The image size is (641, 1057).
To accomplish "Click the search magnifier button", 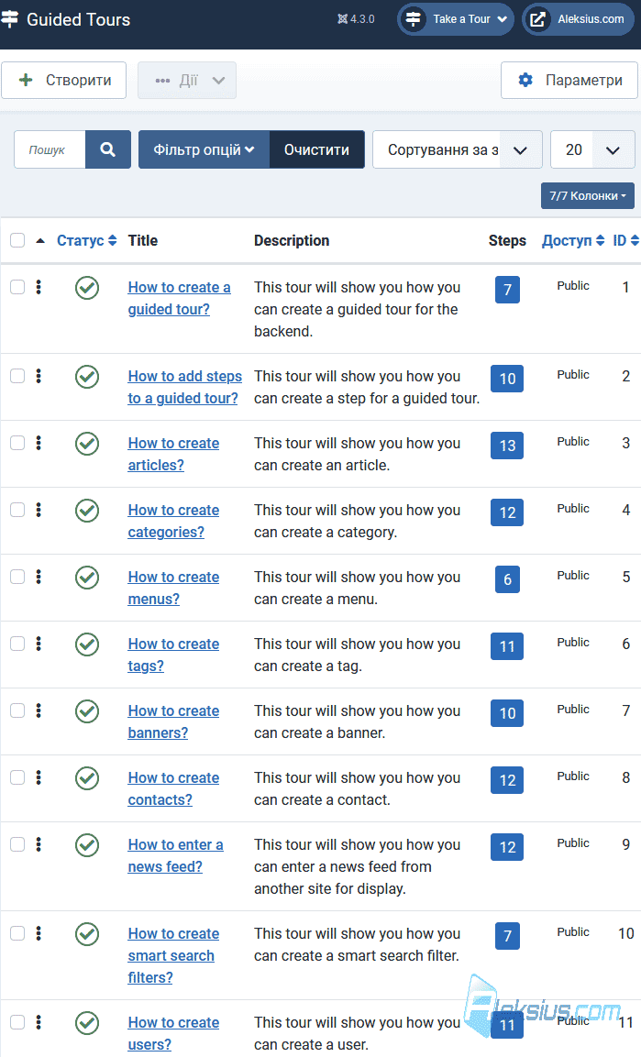I will [108, 149].
